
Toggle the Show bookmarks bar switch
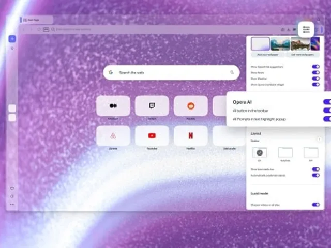pyautogui.click(x=315, y=169)
